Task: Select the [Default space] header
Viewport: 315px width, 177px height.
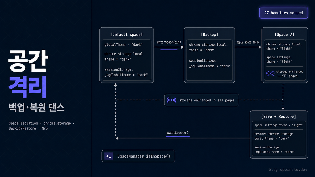Action: tap(127, 34)
